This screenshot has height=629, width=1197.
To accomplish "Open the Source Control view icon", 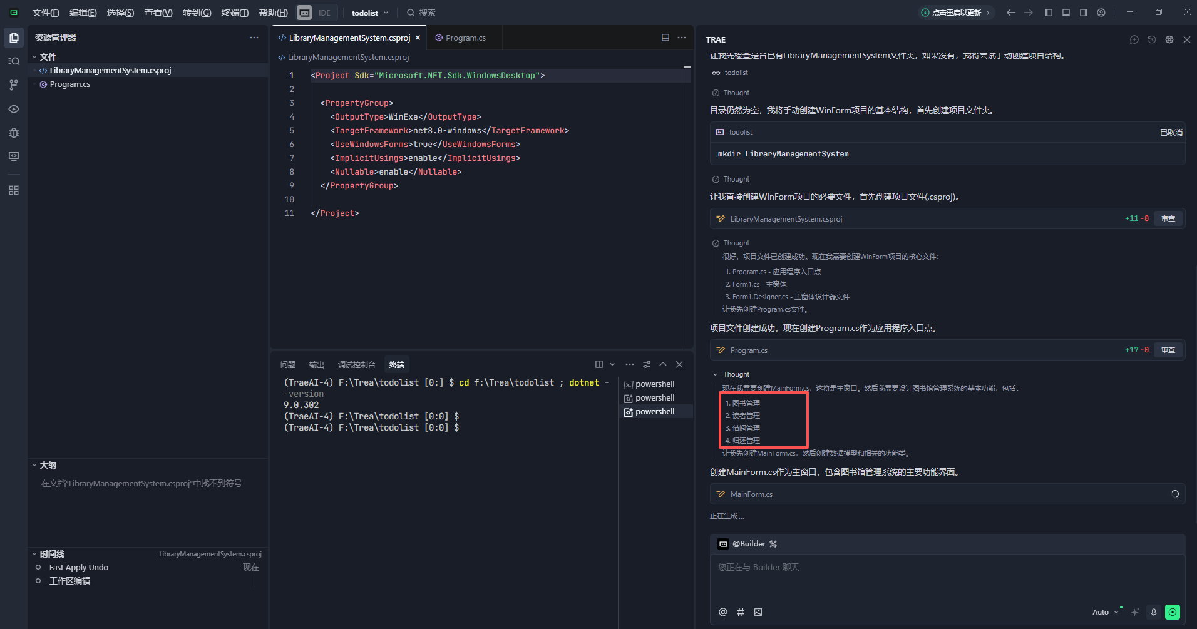I will (x=14, y=85).
